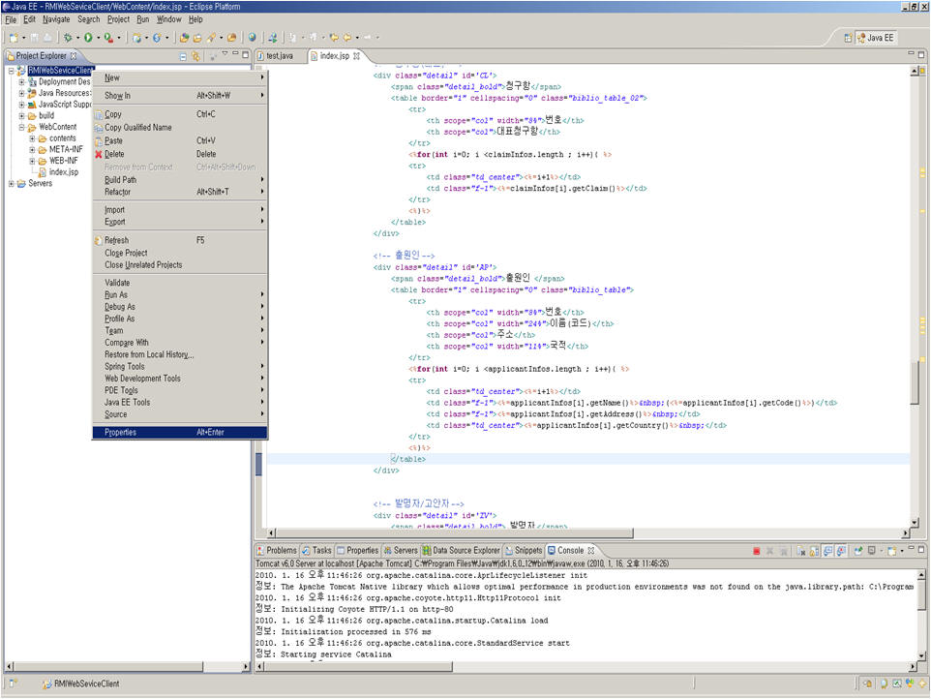Expand the META-INF folder node

(32, 149)
